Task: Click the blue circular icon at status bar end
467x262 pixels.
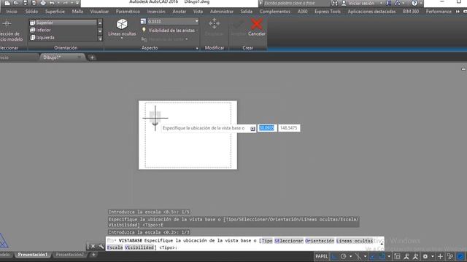Action: (460, 256)
